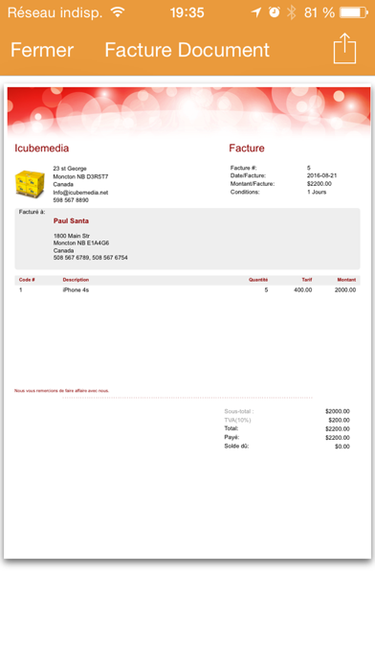Tap the Facture Document title
Image resolution: width=375 pixels, height=667 pixels.
pyautogui.click(x=187, y=50)
